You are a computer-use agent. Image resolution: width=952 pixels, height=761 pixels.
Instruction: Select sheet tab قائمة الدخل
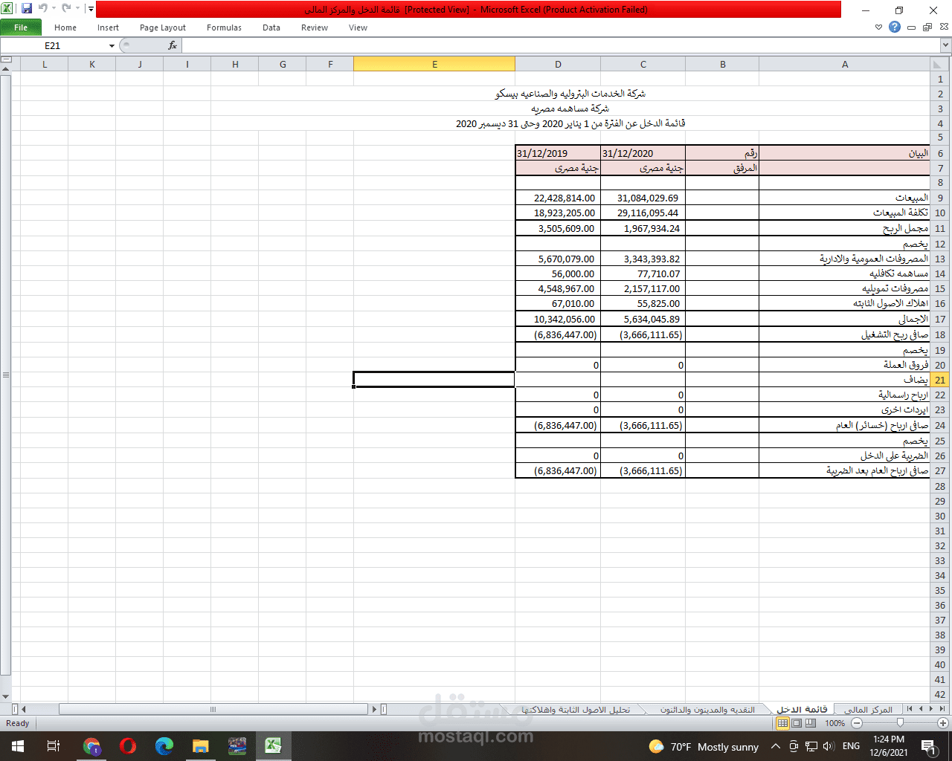[802, 710]
